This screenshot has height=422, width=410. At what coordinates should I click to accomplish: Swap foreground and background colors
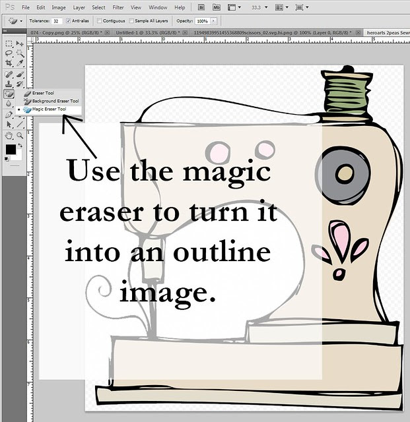pyautogui.click(x=20, y=146)
